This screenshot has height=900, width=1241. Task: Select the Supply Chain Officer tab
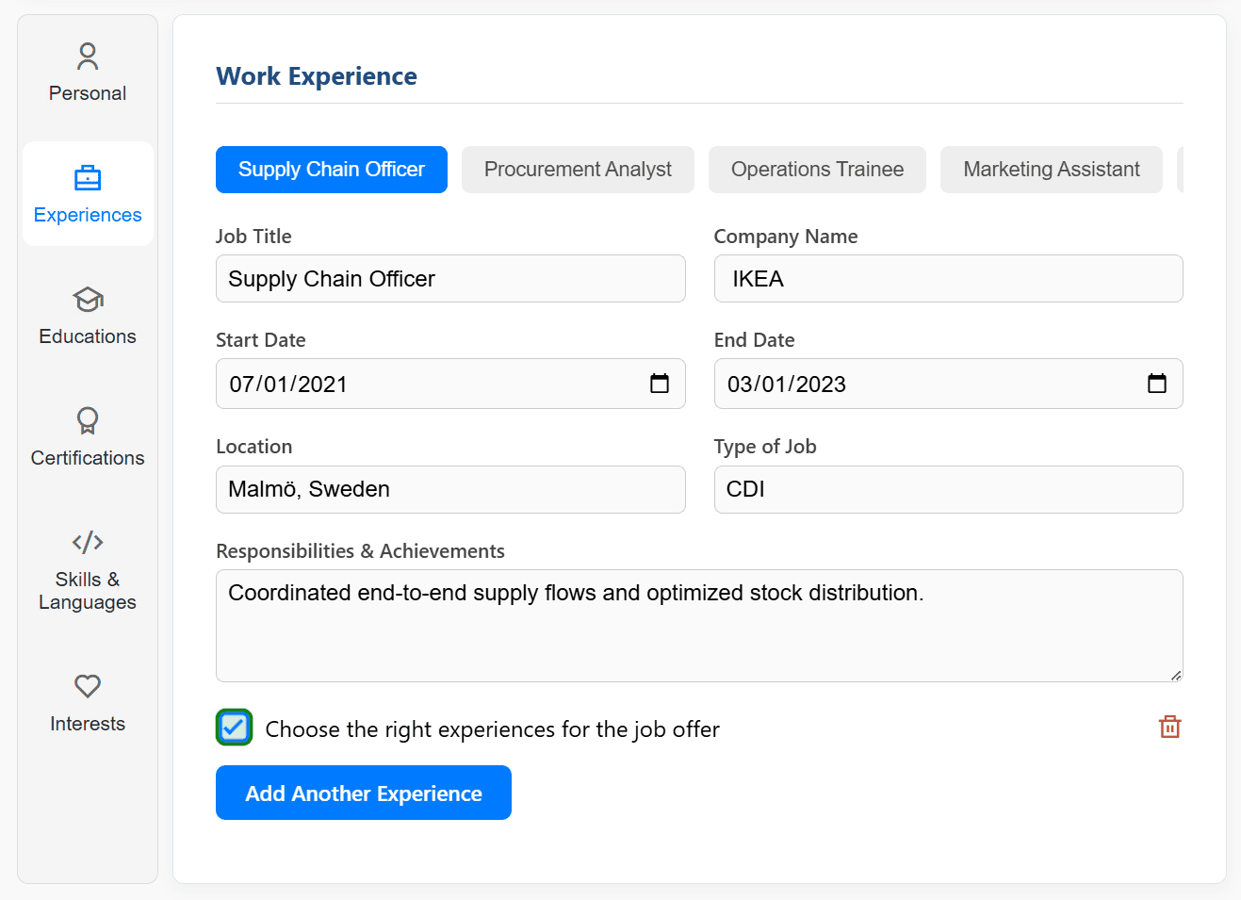[x=331, y=170]
